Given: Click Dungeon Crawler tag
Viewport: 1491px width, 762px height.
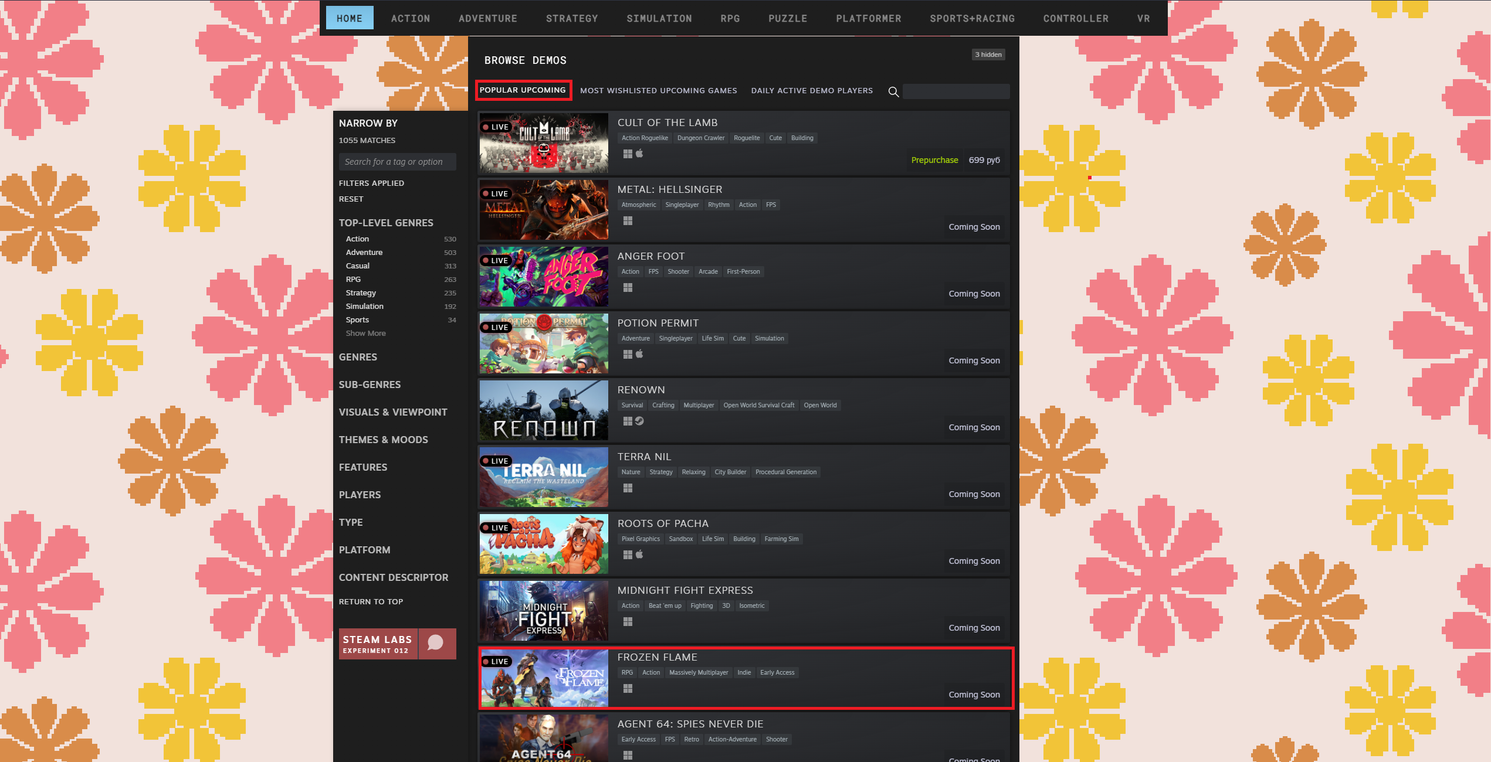Looking at the screenshot, I should (701, 138).
